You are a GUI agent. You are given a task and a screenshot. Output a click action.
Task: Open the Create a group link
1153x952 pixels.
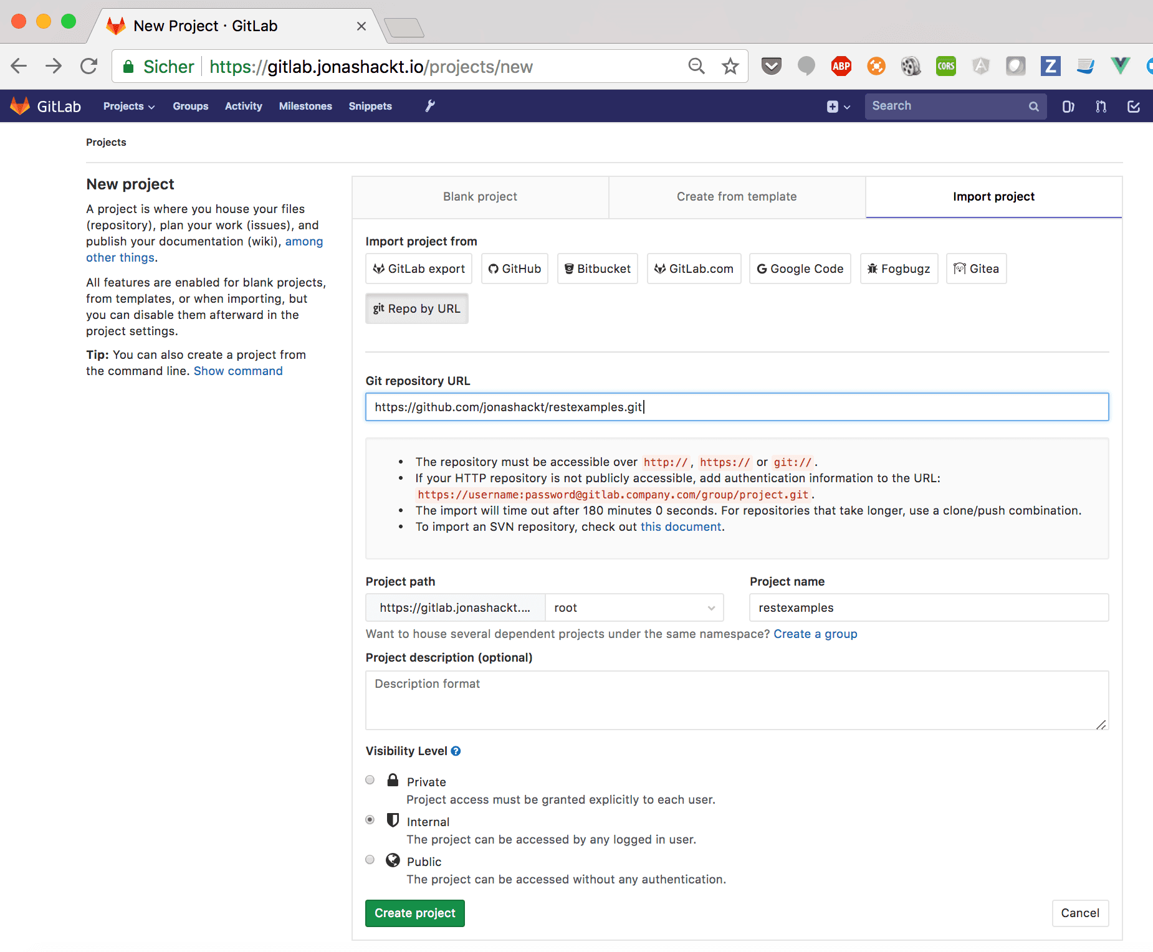(815, 634)
